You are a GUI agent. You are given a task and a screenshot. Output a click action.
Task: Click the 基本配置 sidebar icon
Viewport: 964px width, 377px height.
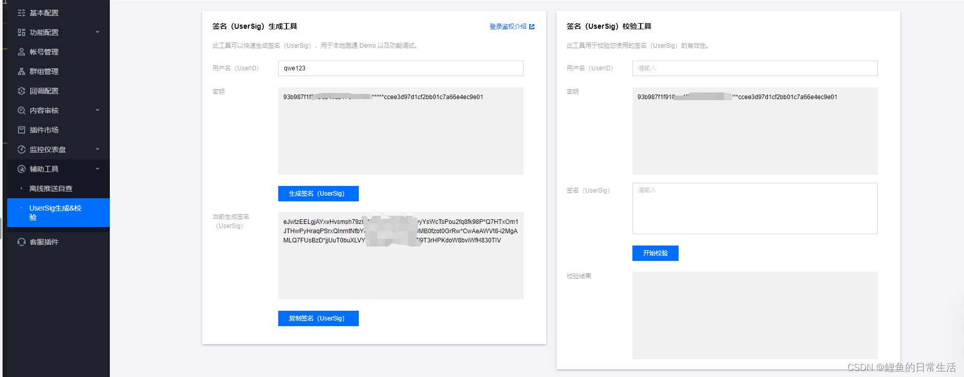pos(22,13)
